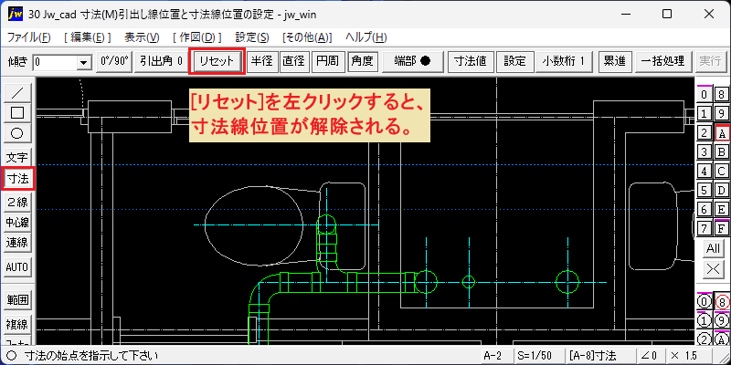Toggle layer E in upper layer panel
The width and height of the screenshot is (731, 365).
722,209
